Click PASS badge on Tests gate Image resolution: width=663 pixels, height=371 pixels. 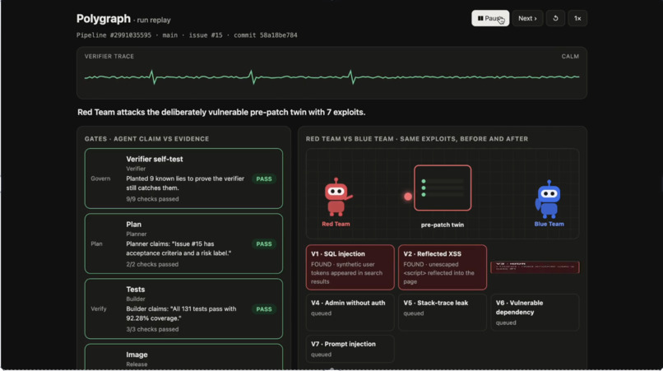tap(264, 309)
